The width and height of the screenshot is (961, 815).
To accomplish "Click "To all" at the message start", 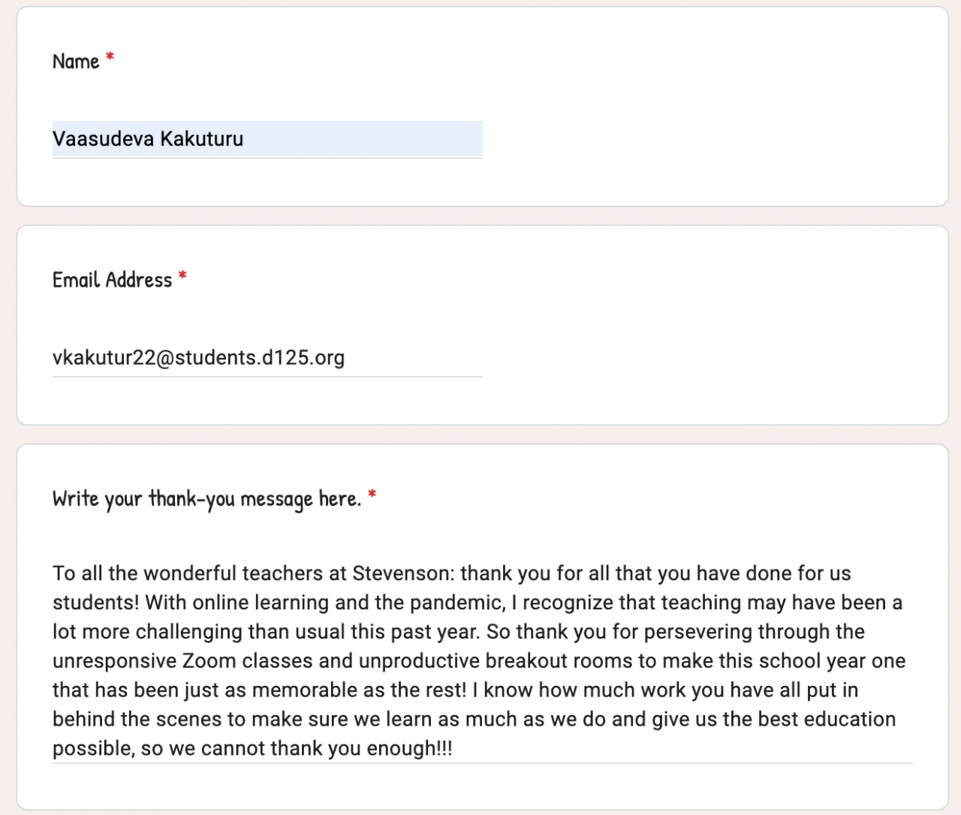I will pos(77,574).
